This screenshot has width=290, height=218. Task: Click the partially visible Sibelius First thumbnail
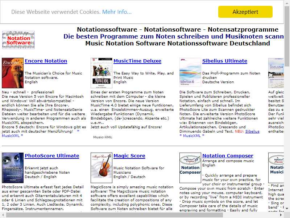point(276,73)
